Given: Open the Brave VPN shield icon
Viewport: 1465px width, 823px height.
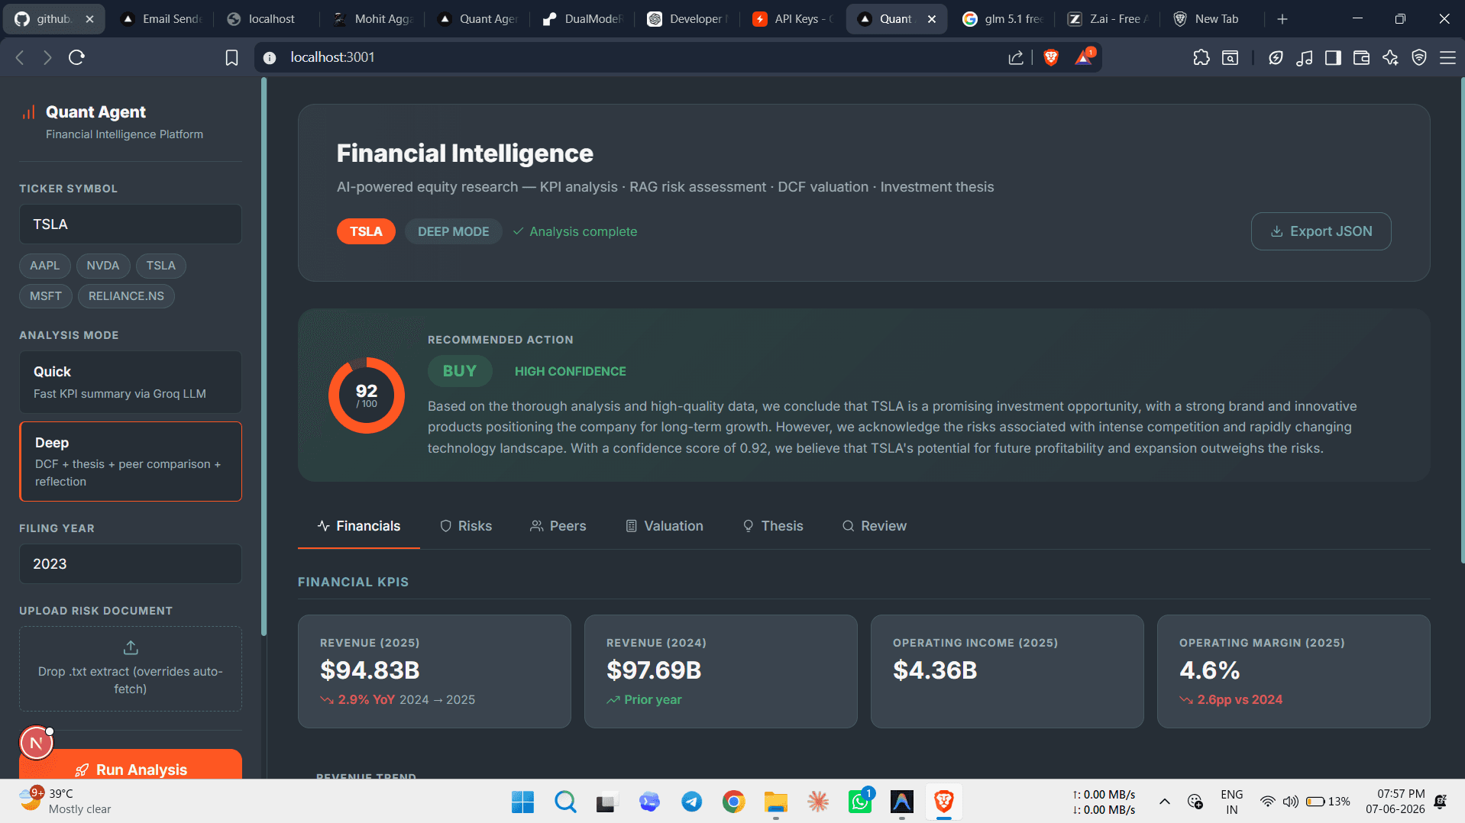Looking at the screenshot, I should pos(1419,57).
